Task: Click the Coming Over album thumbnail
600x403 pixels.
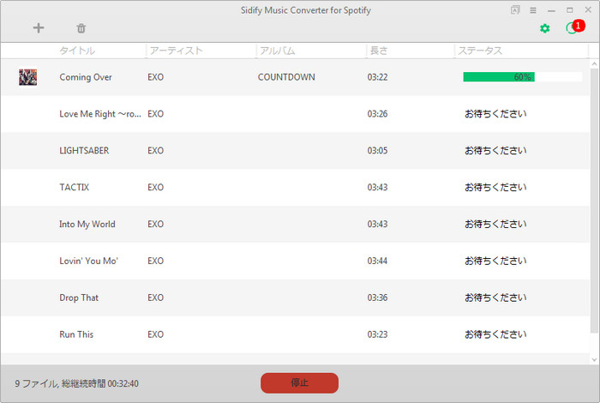Action: 28,77
